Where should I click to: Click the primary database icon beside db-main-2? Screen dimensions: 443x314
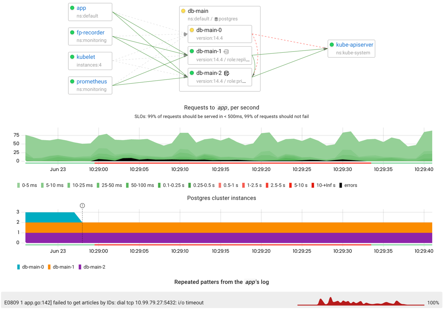[x=226, y=73]
